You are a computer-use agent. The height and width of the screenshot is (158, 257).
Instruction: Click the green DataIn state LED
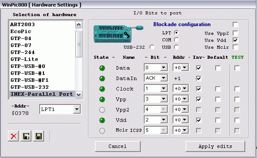(x=102, y=79)
